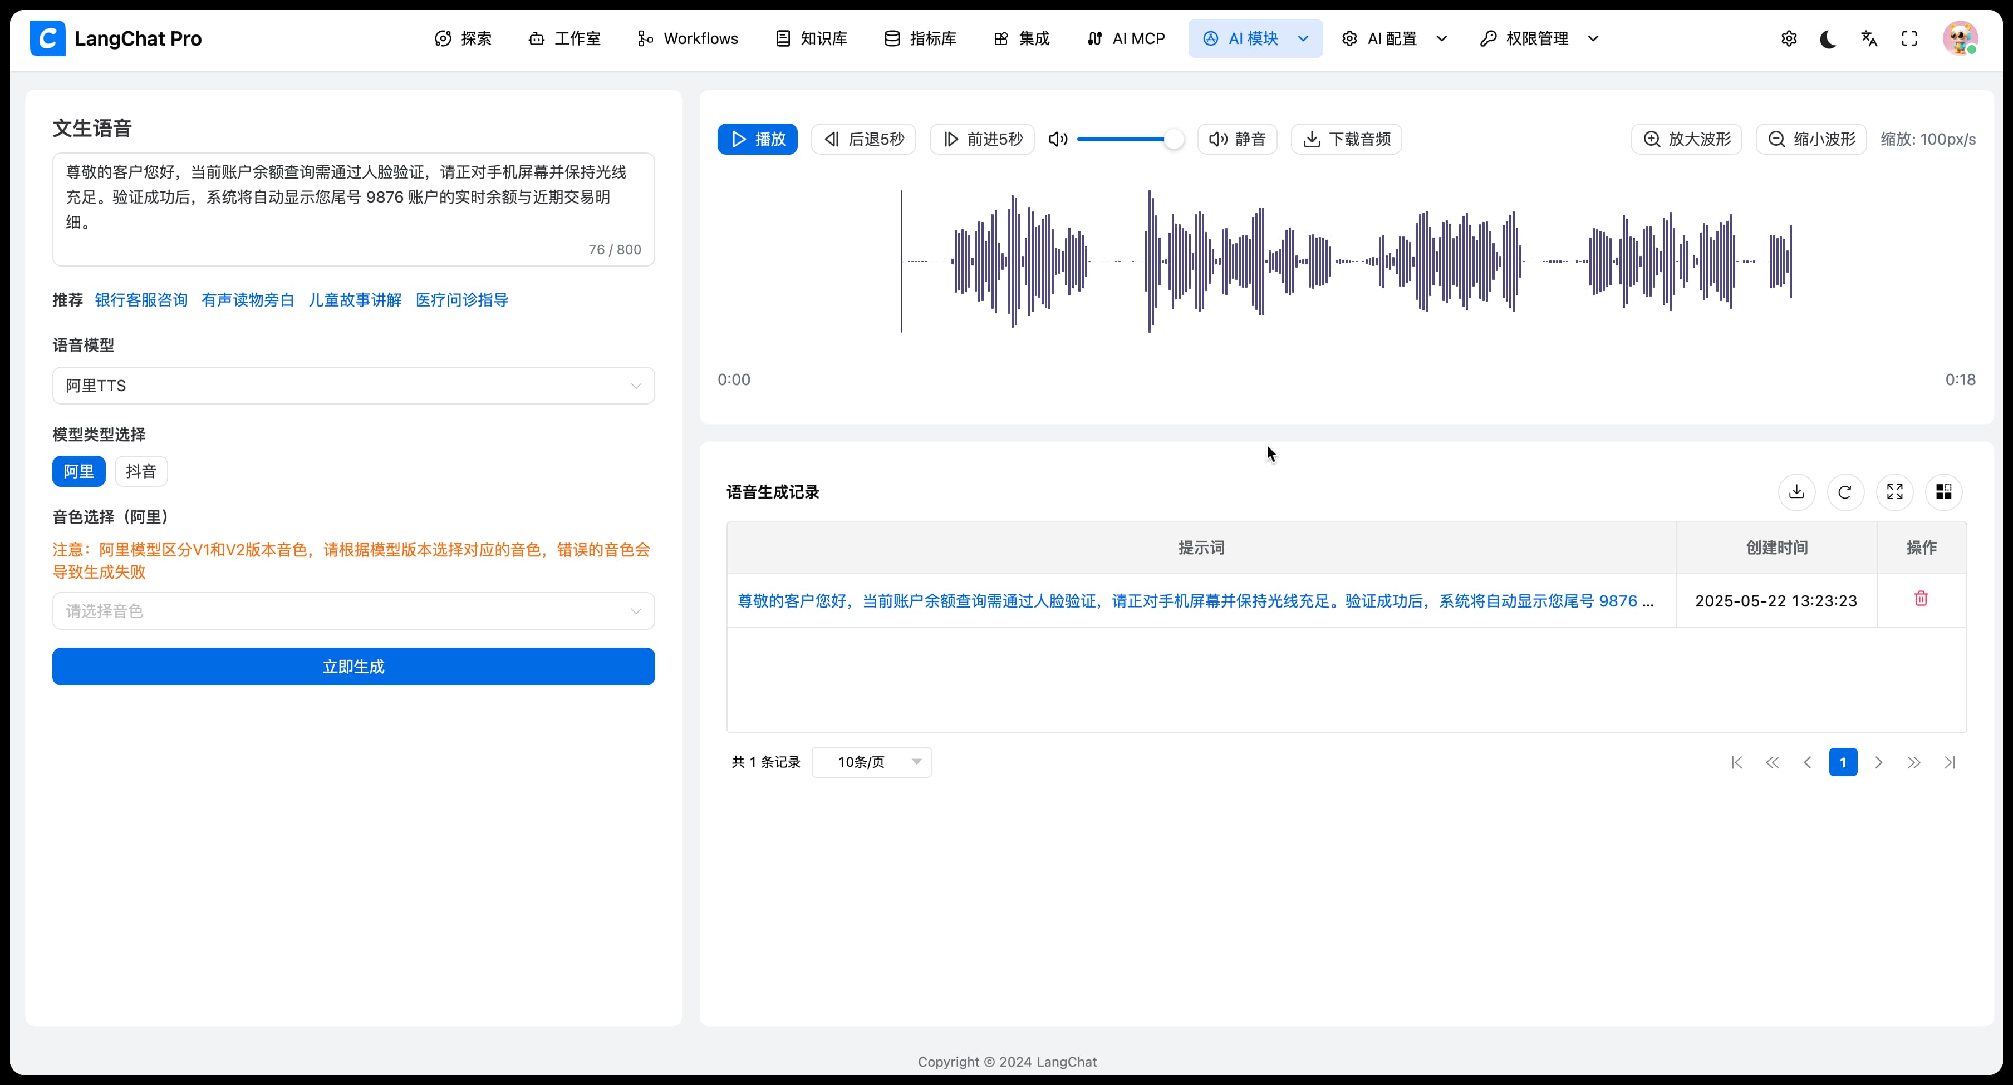
Task: Focus the 文生语音 text input area
Action: coord(353,209)
